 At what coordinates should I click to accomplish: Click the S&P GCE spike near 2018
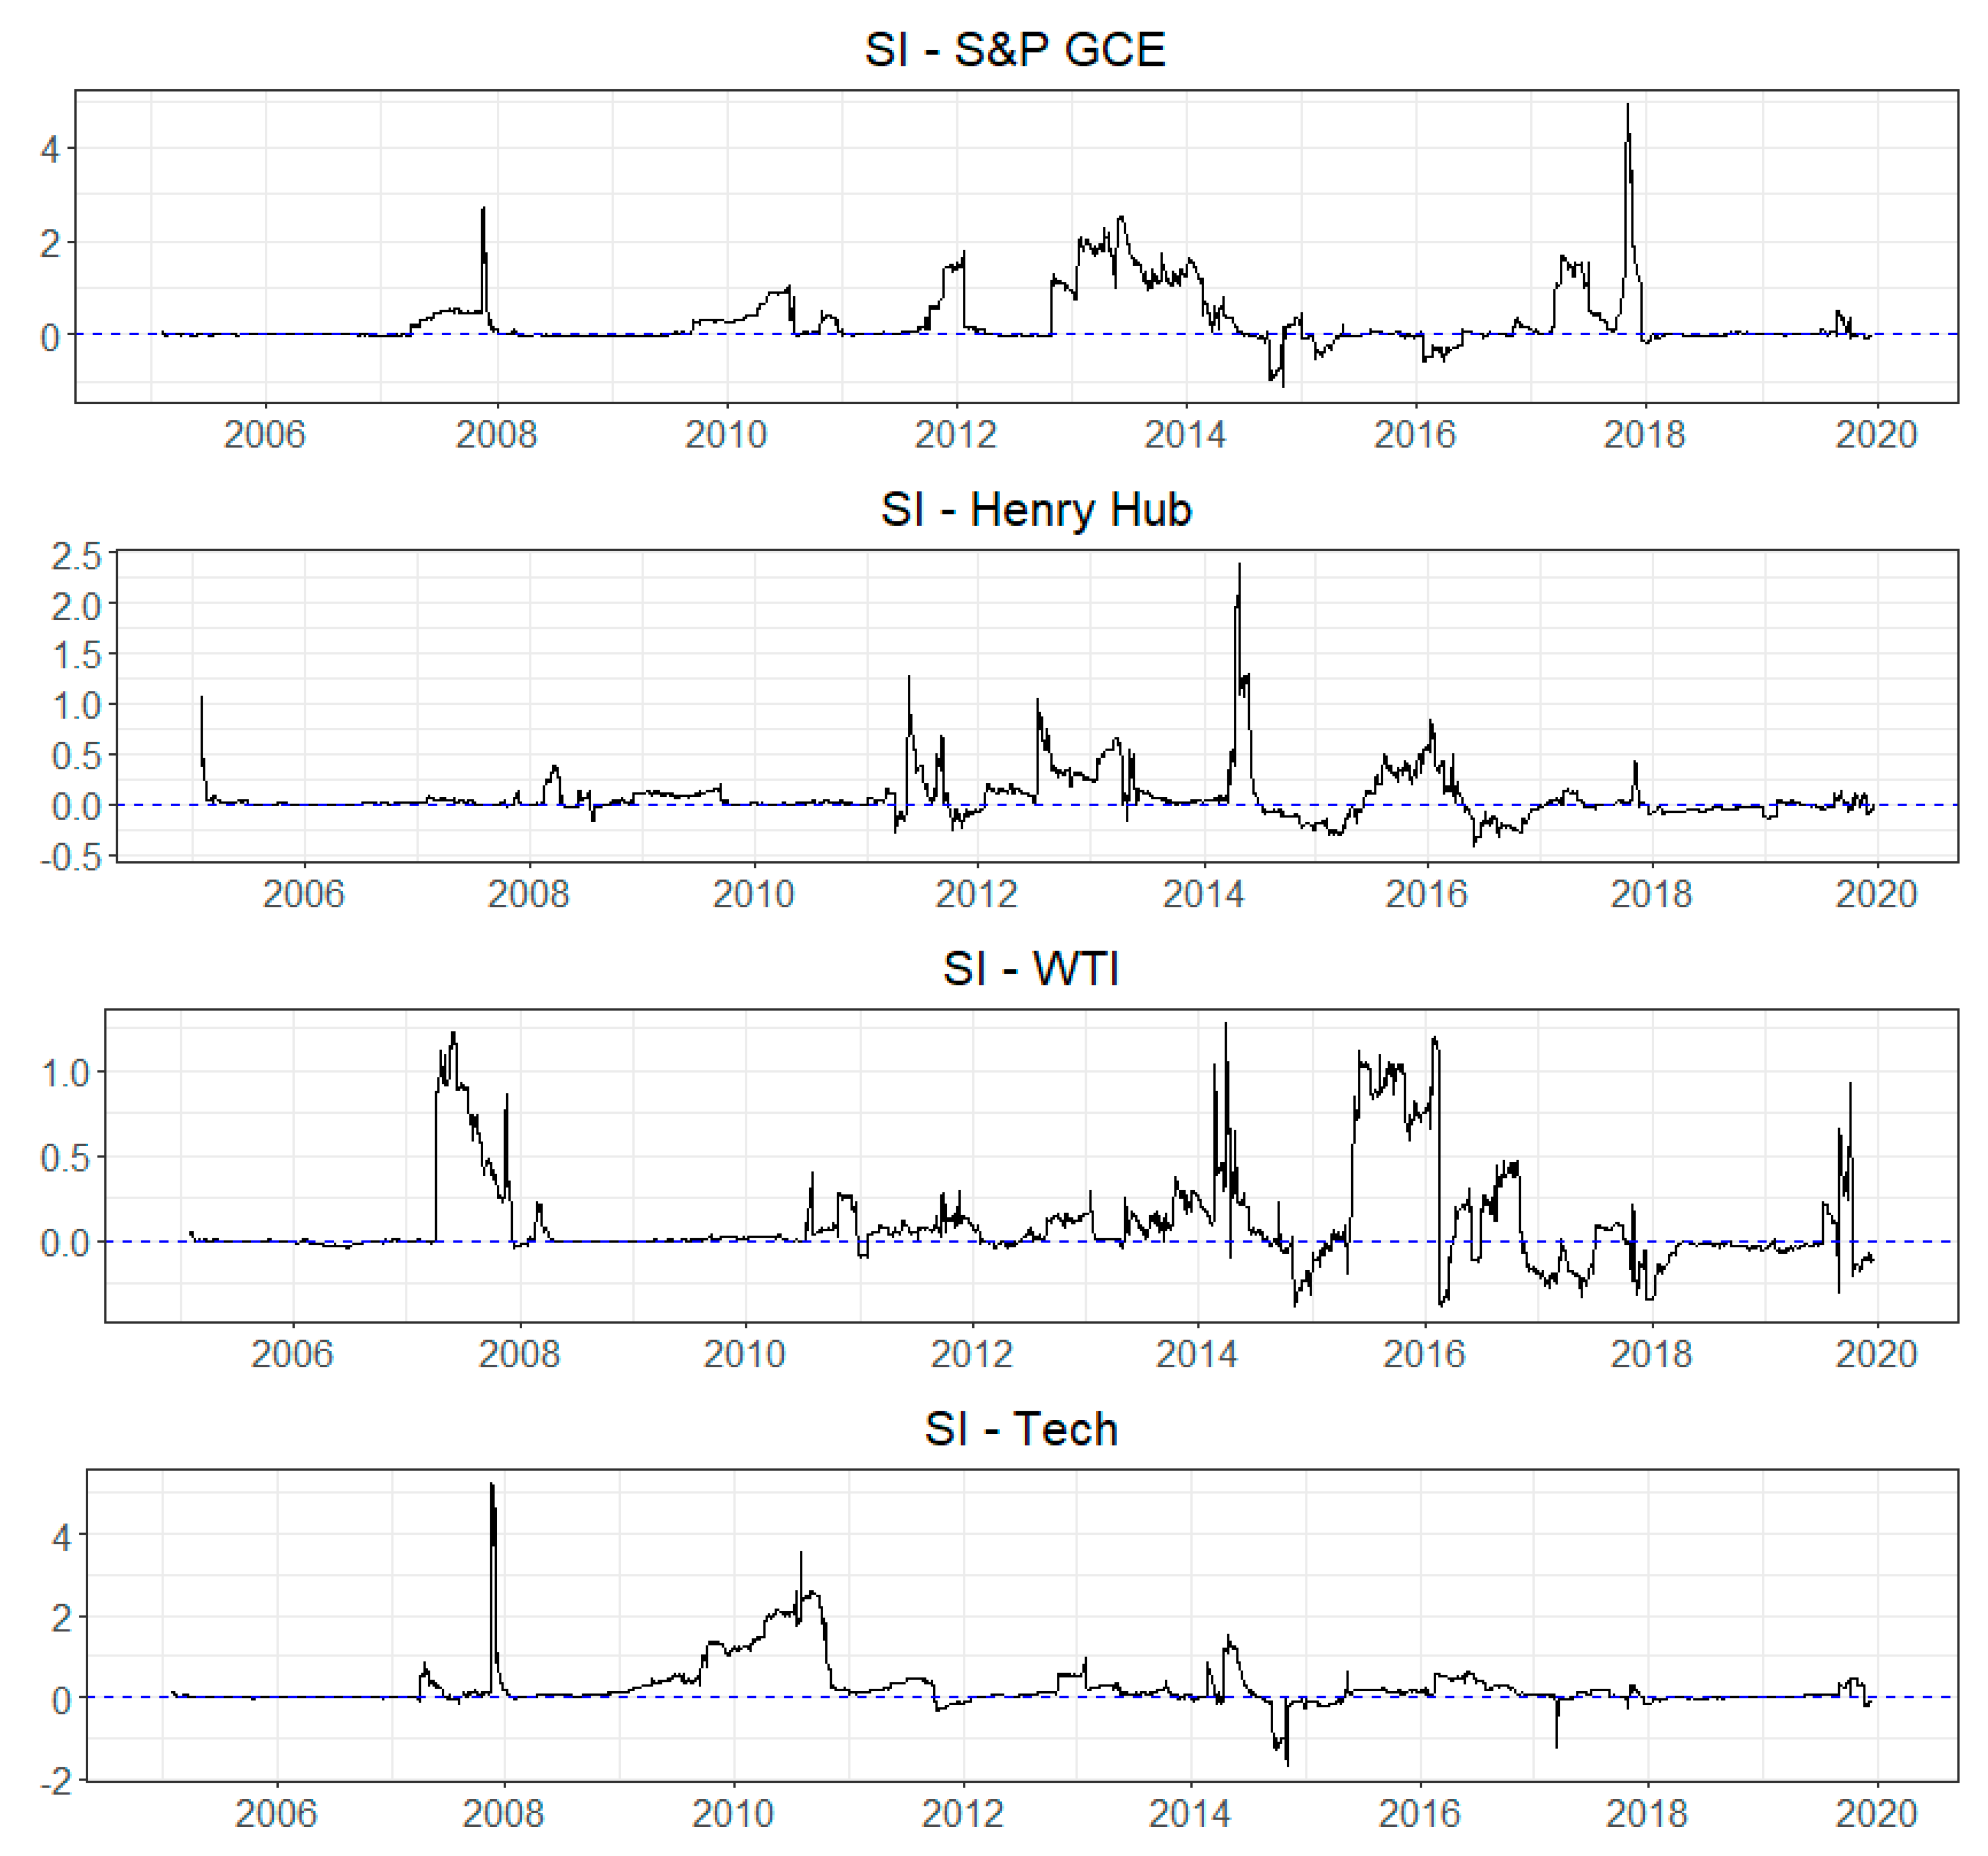tap(1627, 110)
